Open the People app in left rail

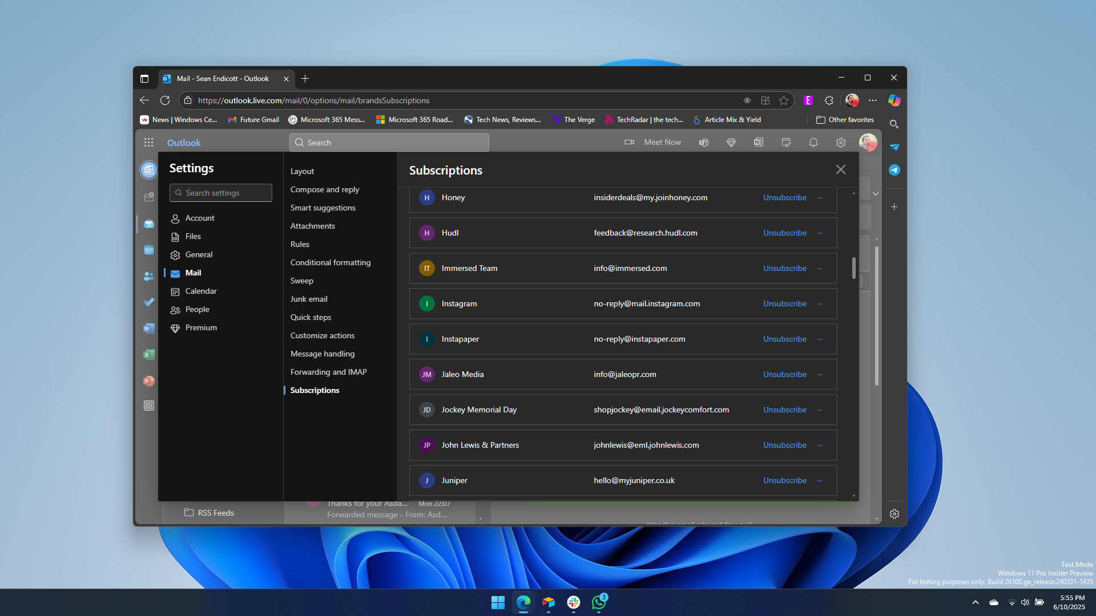(x=149, y=276)
